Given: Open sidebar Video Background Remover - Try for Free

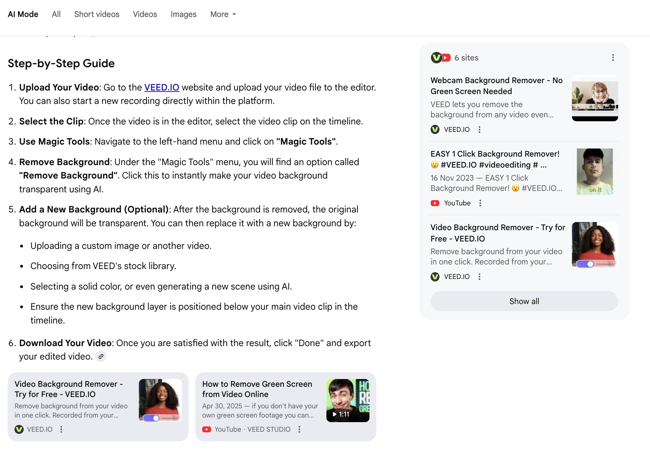Looking at the screenshot, I should click(x=498, y=233).
